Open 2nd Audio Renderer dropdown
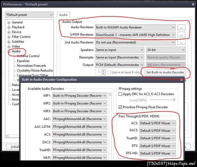The width and height of the screenshot is (197, 167). point(135,42)
